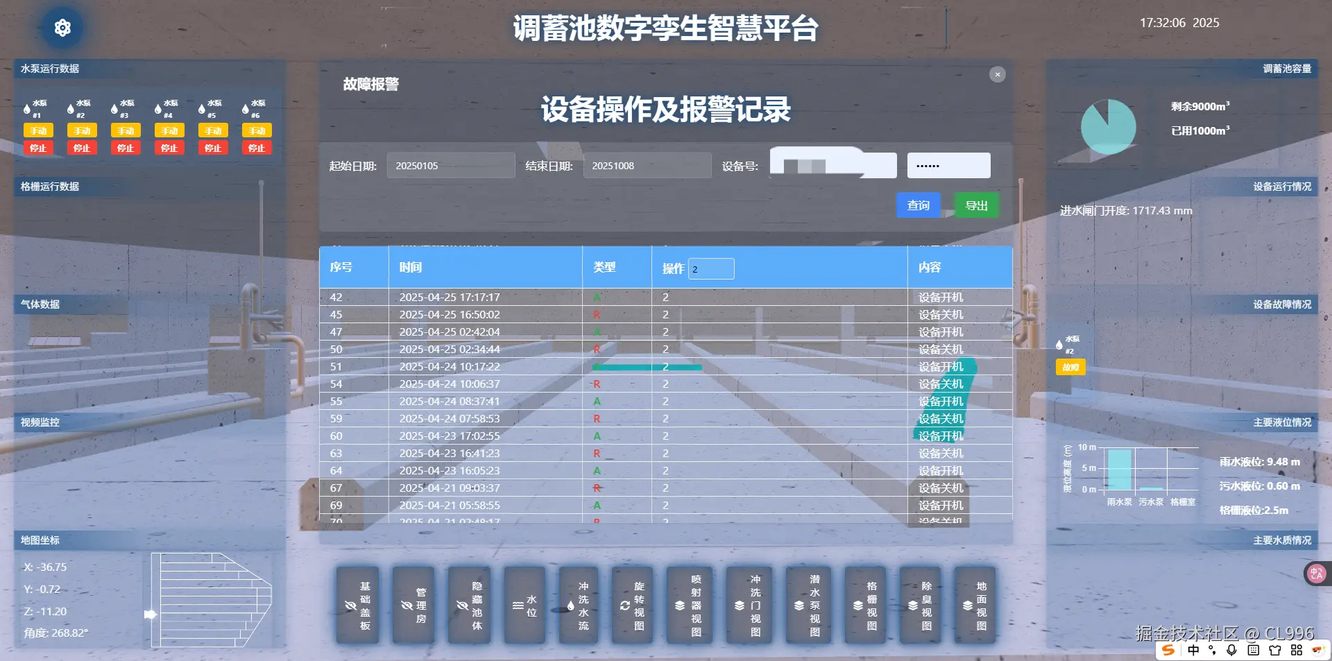Select the 旋转视图 rotate view tool

pyautogui.click(x=632, y=605)
